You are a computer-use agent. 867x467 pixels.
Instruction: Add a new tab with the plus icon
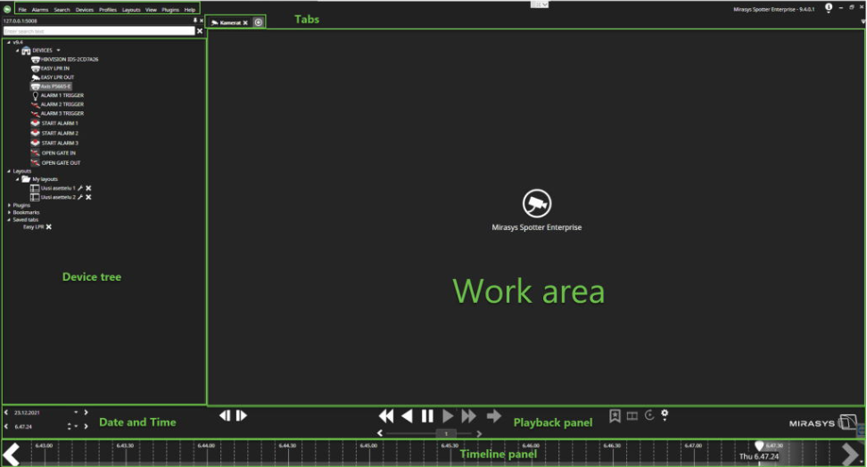coord(259,22)
